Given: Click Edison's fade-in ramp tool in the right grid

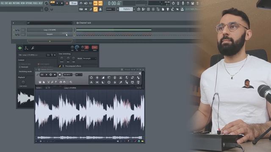Looking at the screenshot, I should [103, 78].
